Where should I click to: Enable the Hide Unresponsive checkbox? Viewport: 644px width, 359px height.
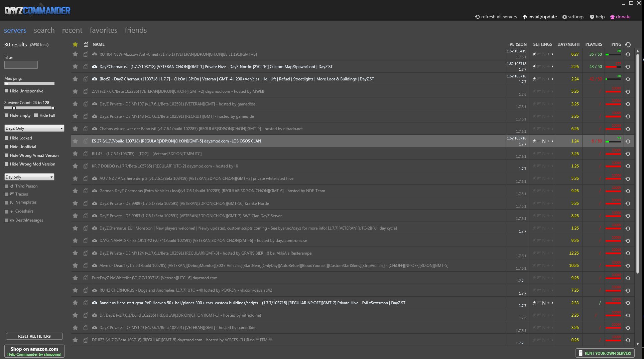(x=7, y=91)
